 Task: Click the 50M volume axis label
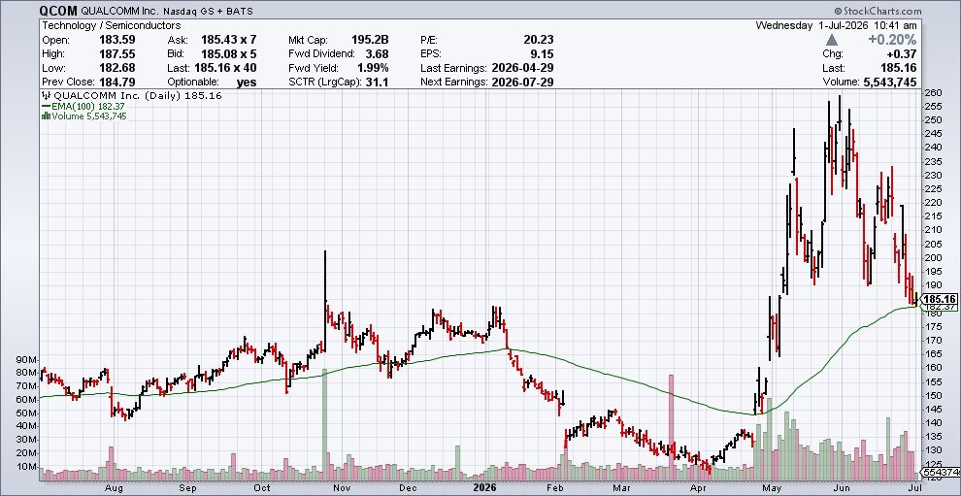[x=28, y=413]
